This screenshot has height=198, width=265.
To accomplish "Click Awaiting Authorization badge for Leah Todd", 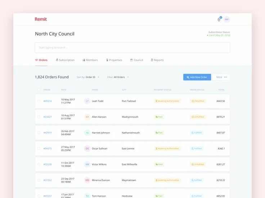I will pyautogui.click(x=167, y=101).
